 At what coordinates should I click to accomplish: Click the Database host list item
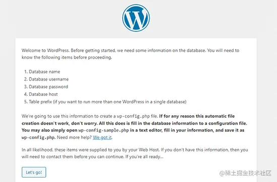coord(41,94)
